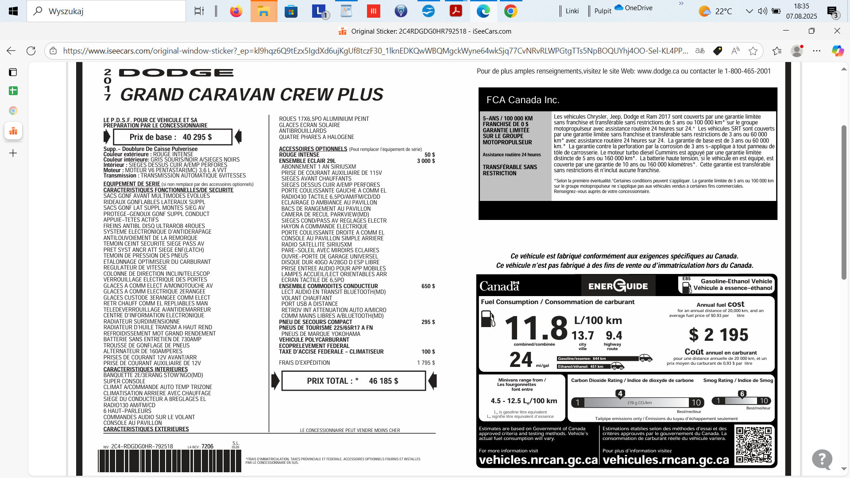Click the Wyszukaj search field
Image resolution: width=850 pixels, height=478 pixels.
pyautogui.click(x=106, y=11)
